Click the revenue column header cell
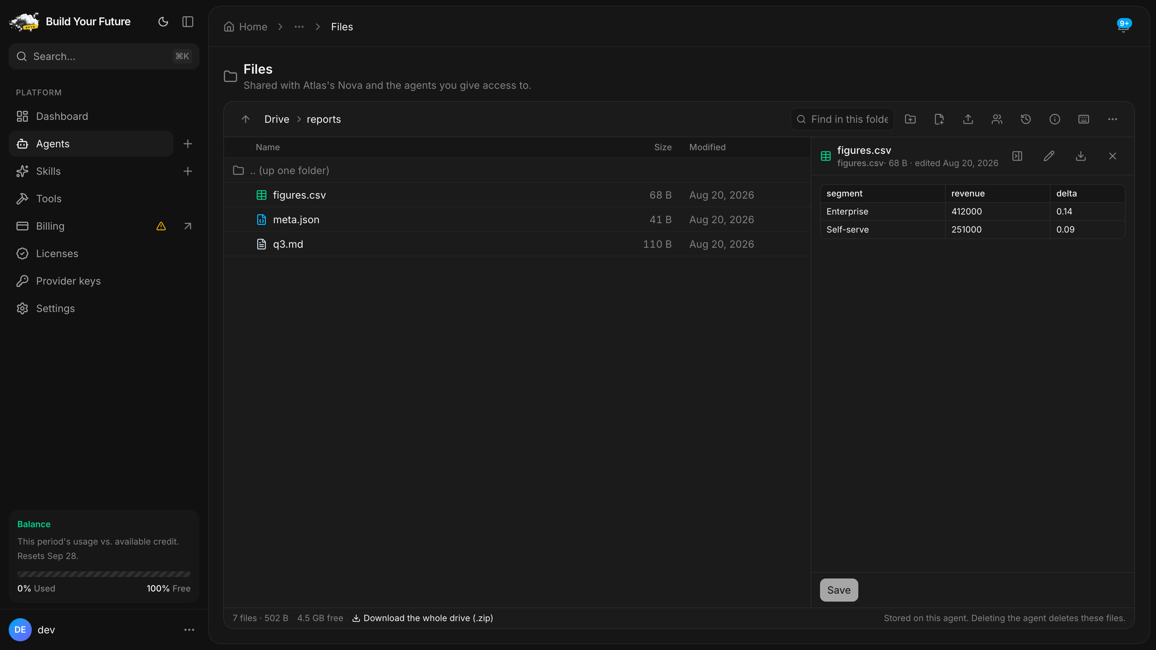 pos(997,193)
